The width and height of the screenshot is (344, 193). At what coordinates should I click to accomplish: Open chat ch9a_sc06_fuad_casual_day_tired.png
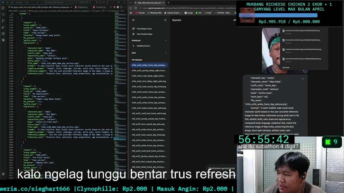click(149, 87)
